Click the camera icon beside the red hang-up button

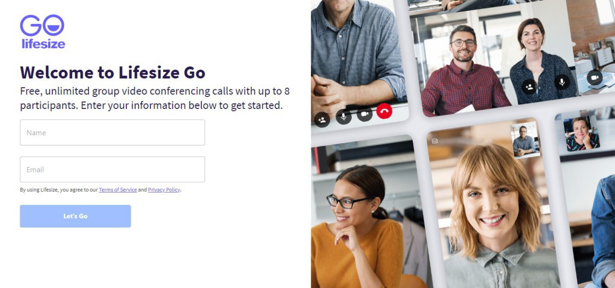click(365, 114)
